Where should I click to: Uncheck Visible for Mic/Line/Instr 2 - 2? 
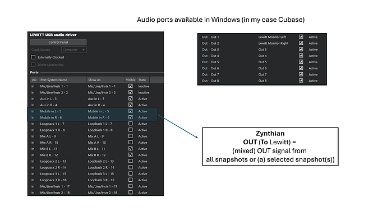click(x=130, y=92)
